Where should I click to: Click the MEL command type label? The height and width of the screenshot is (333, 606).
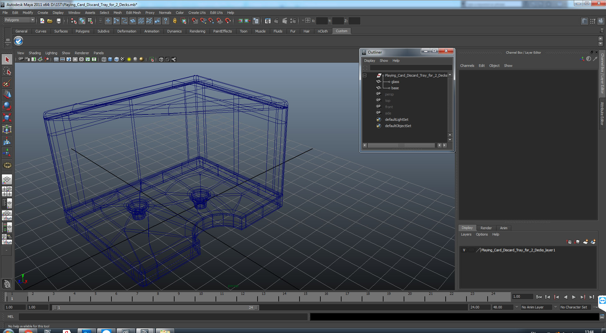click(x=11, y=317)
